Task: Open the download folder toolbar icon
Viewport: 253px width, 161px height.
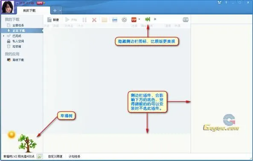Action: [105, 20]
